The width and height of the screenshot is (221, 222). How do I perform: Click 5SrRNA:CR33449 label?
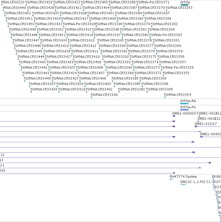click(x=23, y=30)
